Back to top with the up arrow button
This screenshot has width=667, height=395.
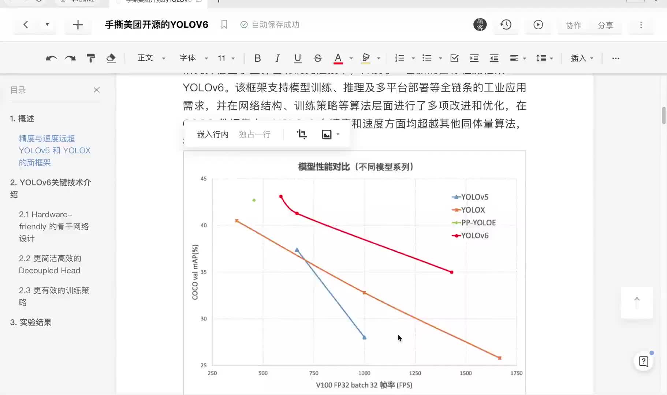point(637,302)
